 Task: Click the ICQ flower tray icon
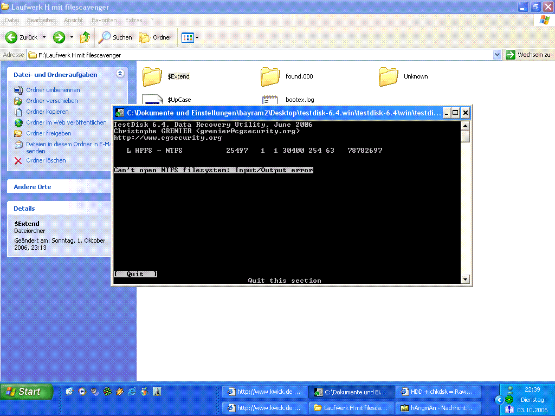pos(509,400)
